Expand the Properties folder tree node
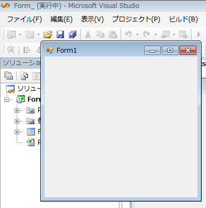This screenshot has width=206, height=208. pos(17,110)
